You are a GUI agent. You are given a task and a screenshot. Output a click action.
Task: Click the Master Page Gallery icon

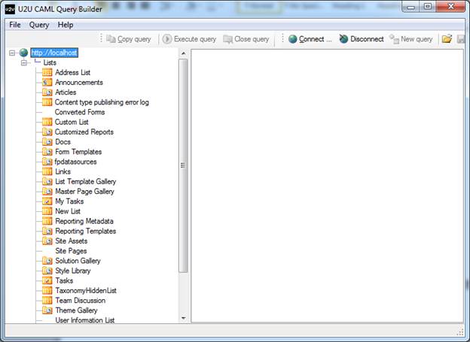tap(47, 191)
